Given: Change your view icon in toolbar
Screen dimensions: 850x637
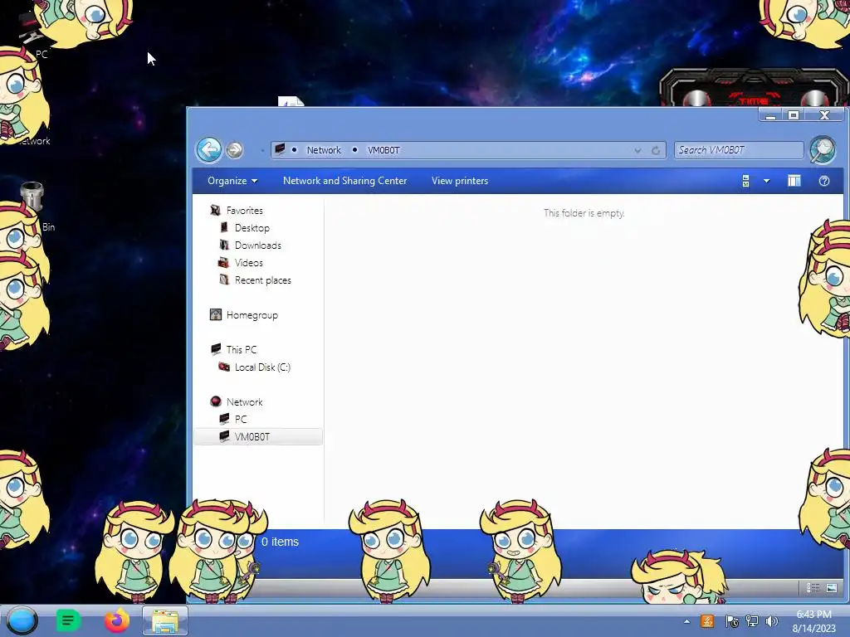Looking at the screenshot, I should pos(746,181).
